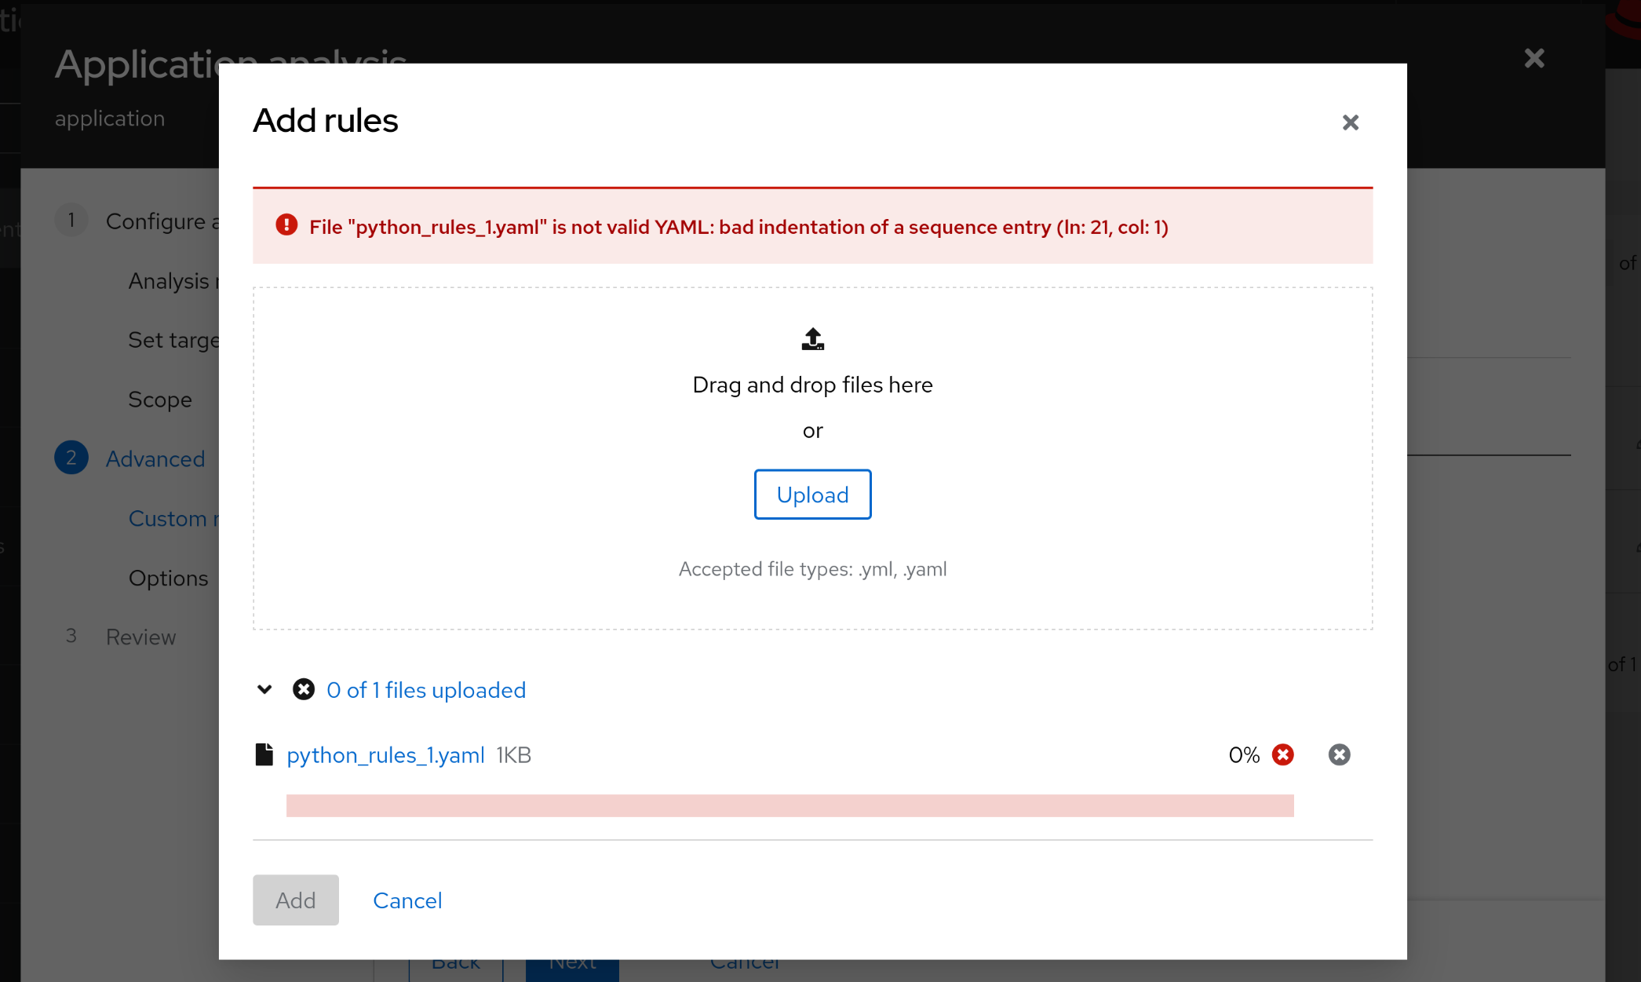Viewport: 1641px width, 982px height.
Task: Remove python_rules_1.yaml from upload list
Action: (1339, 754)
